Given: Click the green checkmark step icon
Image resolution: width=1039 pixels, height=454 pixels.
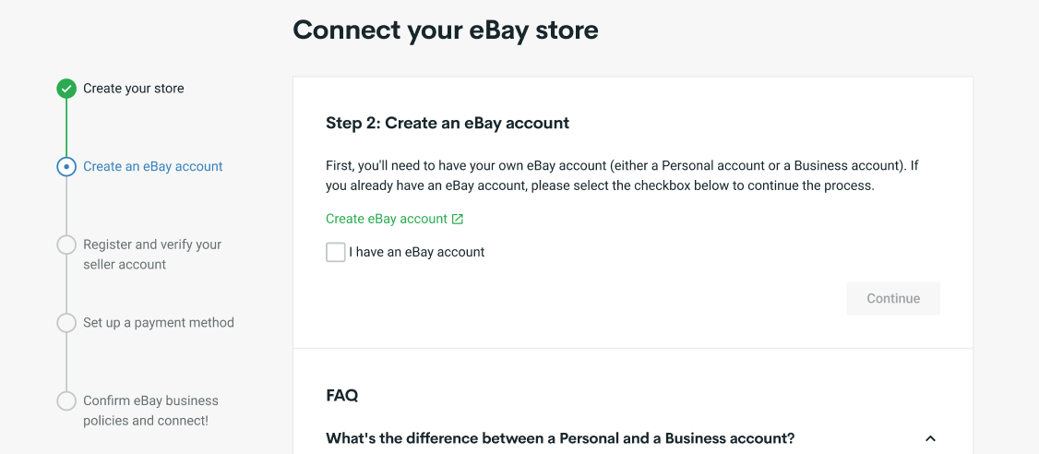Looking at the screenshot, I should pos(66,89).
